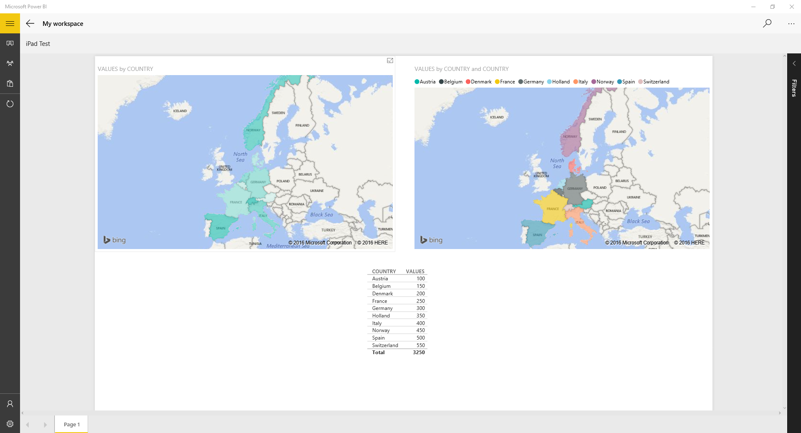Expand the Filters pane chevron

coord(794,63)
